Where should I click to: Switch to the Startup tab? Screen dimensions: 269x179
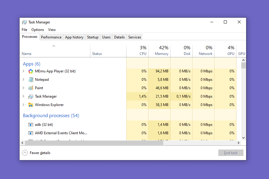click(93, 37)
